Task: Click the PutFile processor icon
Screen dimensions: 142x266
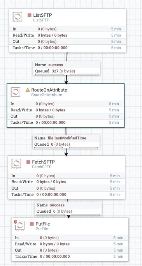Action: [20, 225]
